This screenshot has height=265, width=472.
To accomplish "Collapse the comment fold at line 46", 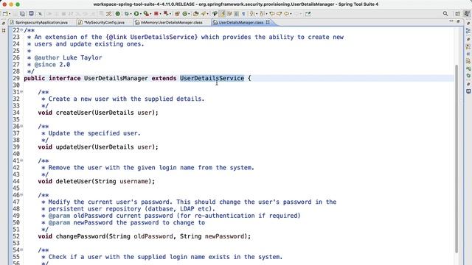I will coord(21,195).
